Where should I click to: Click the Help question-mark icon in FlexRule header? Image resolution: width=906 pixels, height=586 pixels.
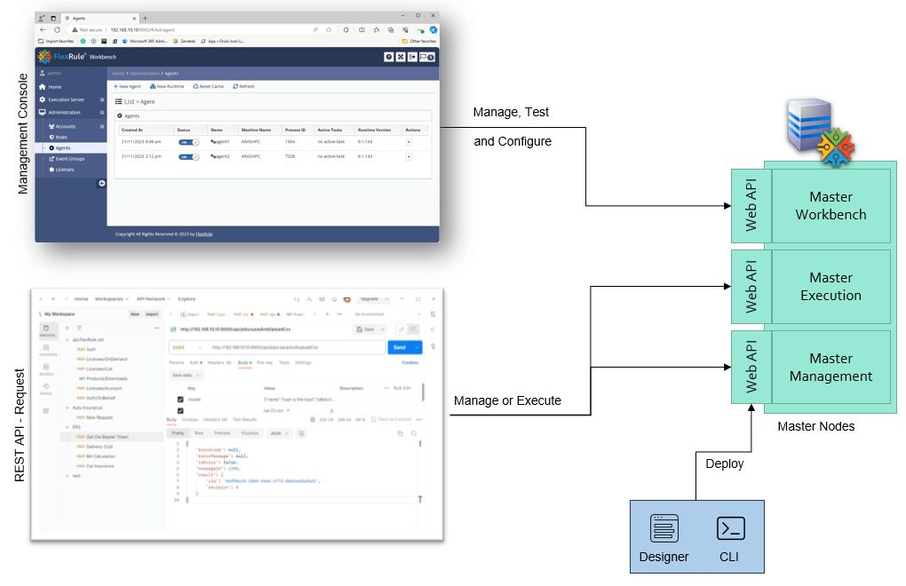389,57
